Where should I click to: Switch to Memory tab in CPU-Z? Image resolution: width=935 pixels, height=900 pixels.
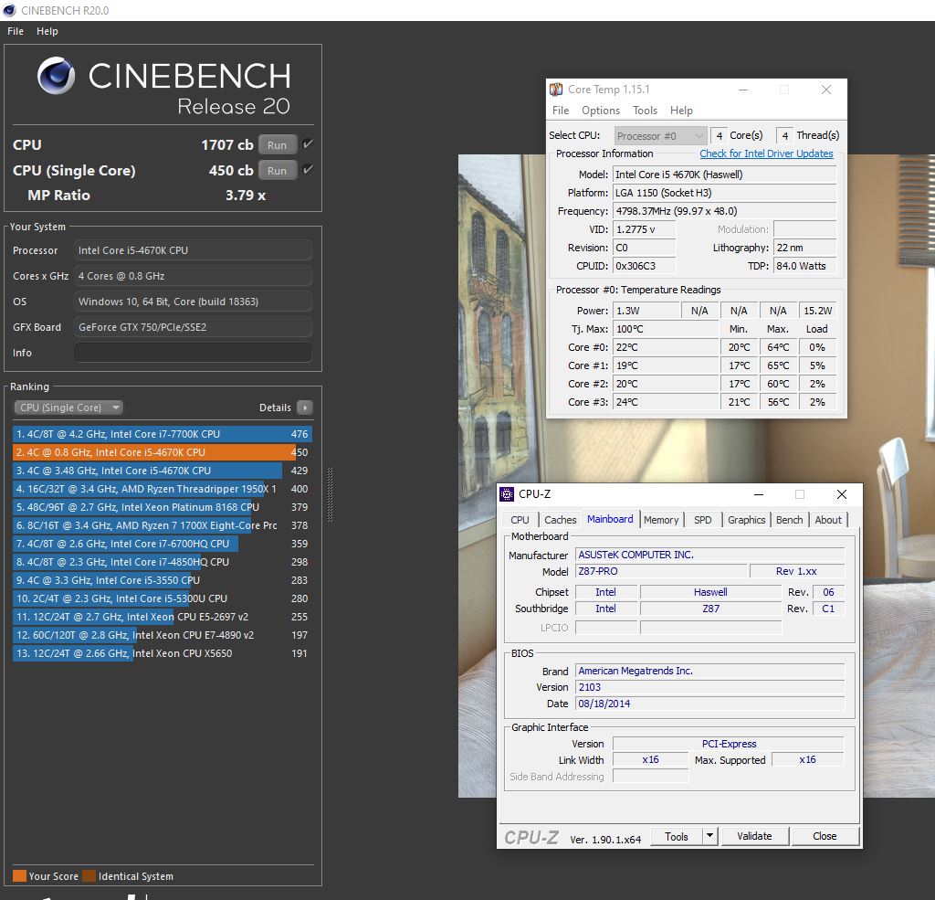click(x=661, y=520)
